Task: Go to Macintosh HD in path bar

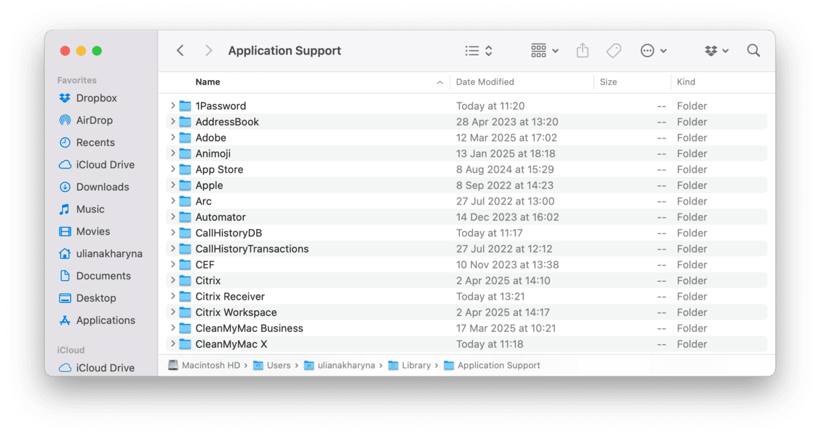Action: (x=204, y=366)
